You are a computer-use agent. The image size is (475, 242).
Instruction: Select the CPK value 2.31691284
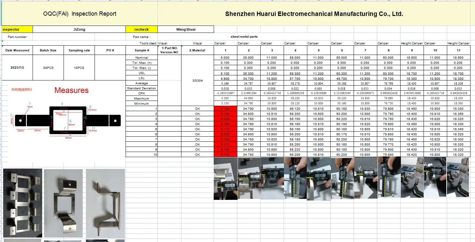(249, 94)
